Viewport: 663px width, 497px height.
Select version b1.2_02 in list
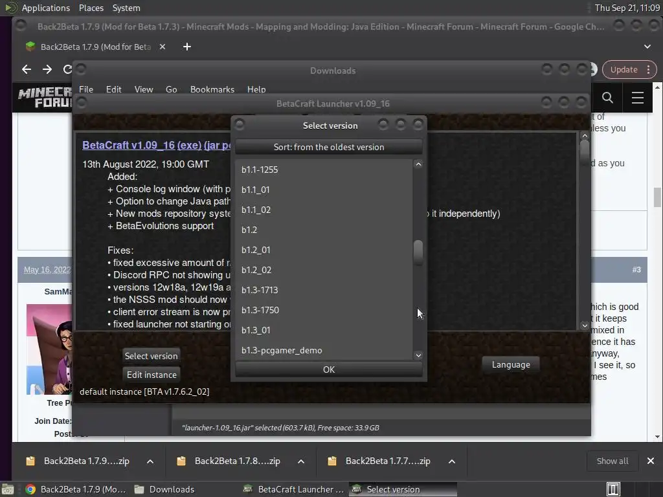324,270
